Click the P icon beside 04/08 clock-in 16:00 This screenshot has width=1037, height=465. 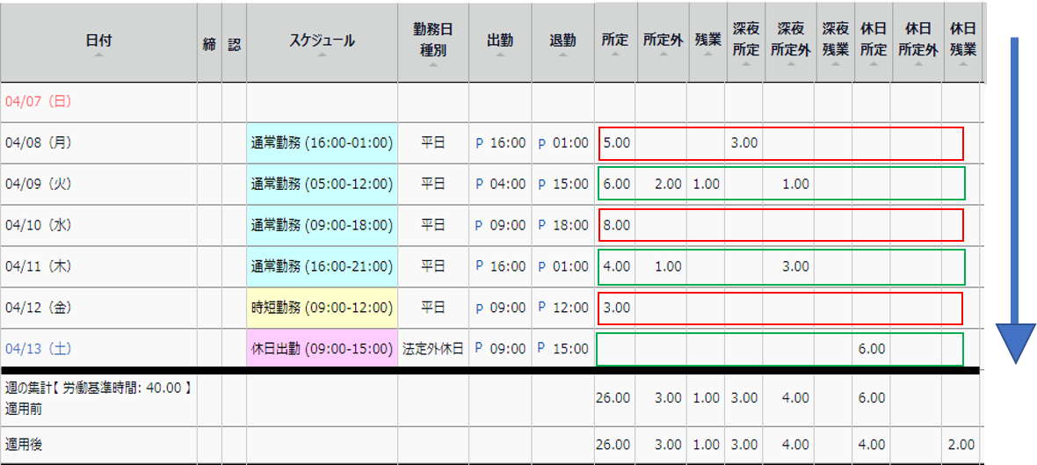pos(479,143)
